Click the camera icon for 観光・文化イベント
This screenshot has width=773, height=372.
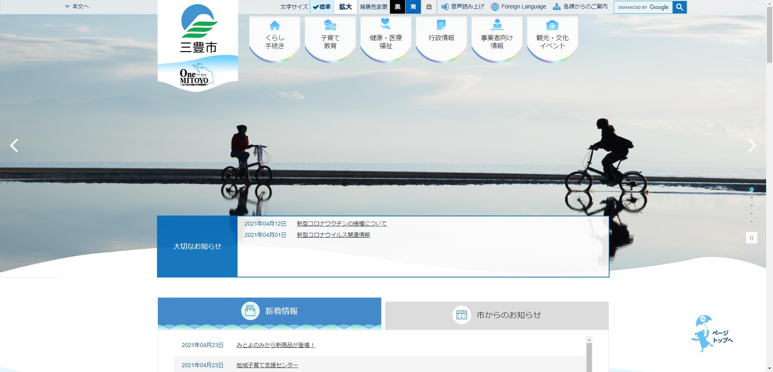[x=552, y=25]
